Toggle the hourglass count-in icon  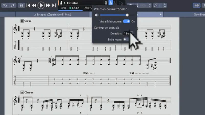[x=106, y=3]
